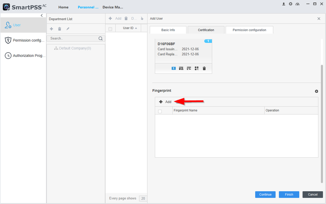
Task: Click the QR code icon on the card
Action: point(197,68)
